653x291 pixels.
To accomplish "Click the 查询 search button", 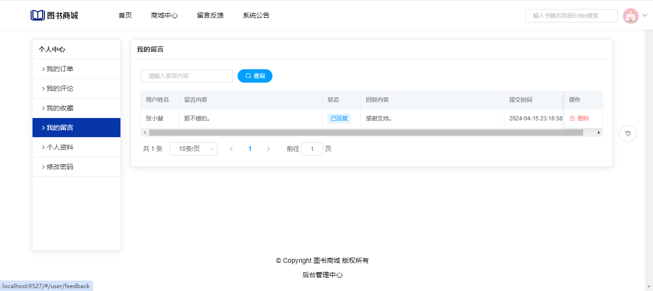I will pos(255,76).
